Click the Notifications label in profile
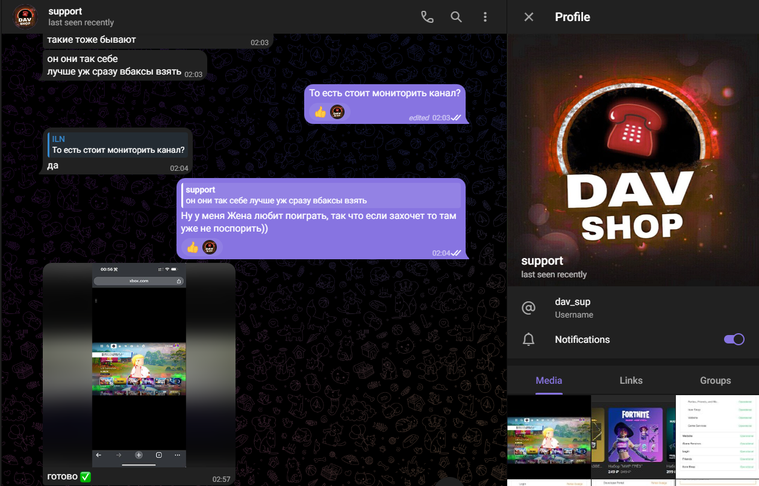The height and width of the screenshot is (486, 759). (583, 339)
